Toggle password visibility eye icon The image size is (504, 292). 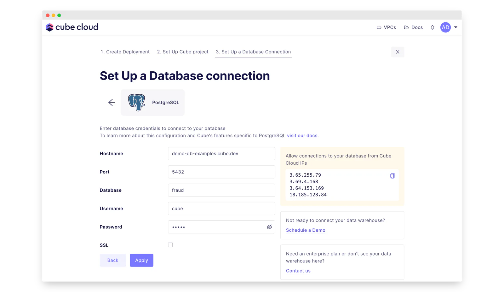[269, 227]
